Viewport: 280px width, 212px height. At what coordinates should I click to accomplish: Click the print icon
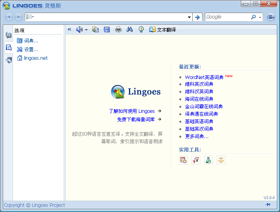118,29
